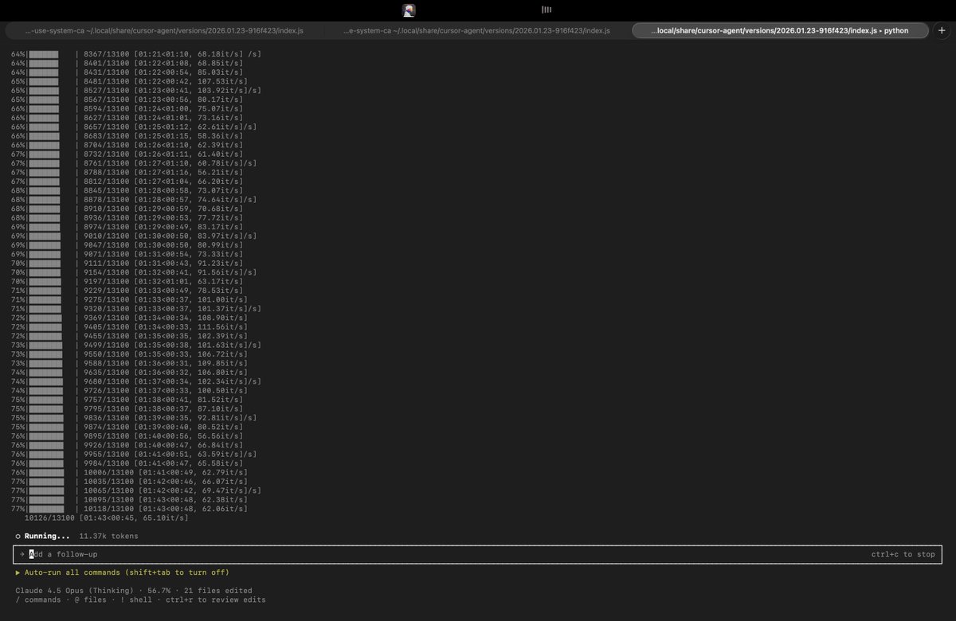
Task: Click the '111.56it/s' rate value
Action: 221,326
